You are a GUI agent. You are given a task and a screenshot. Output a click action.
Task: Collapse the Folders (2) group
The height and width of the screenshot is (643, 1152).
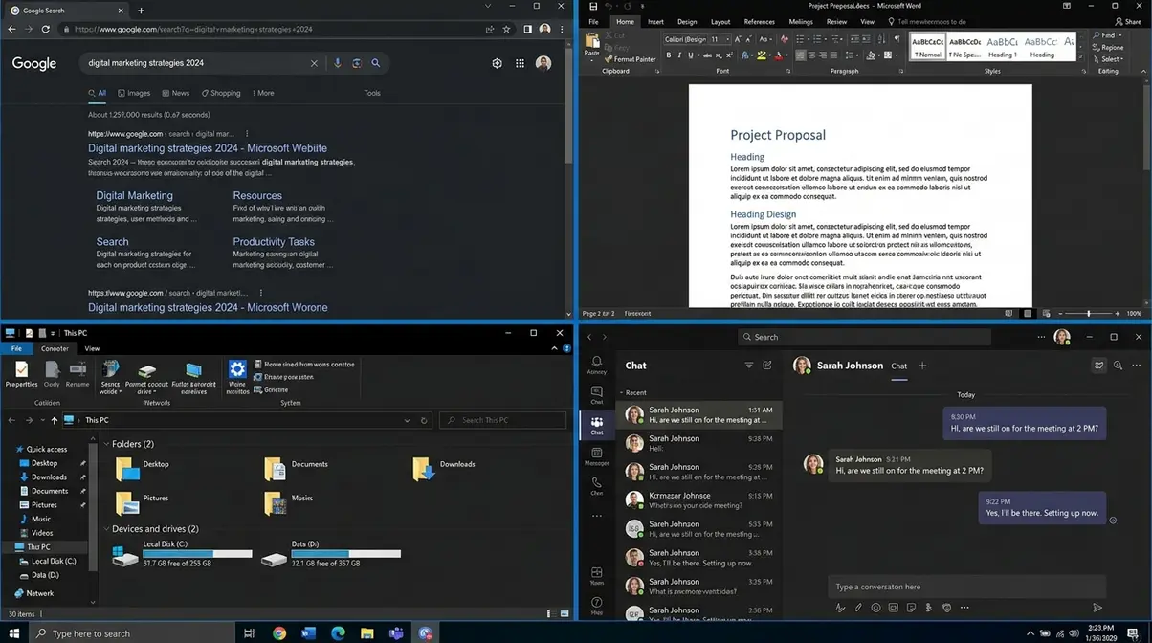[106, 444]
